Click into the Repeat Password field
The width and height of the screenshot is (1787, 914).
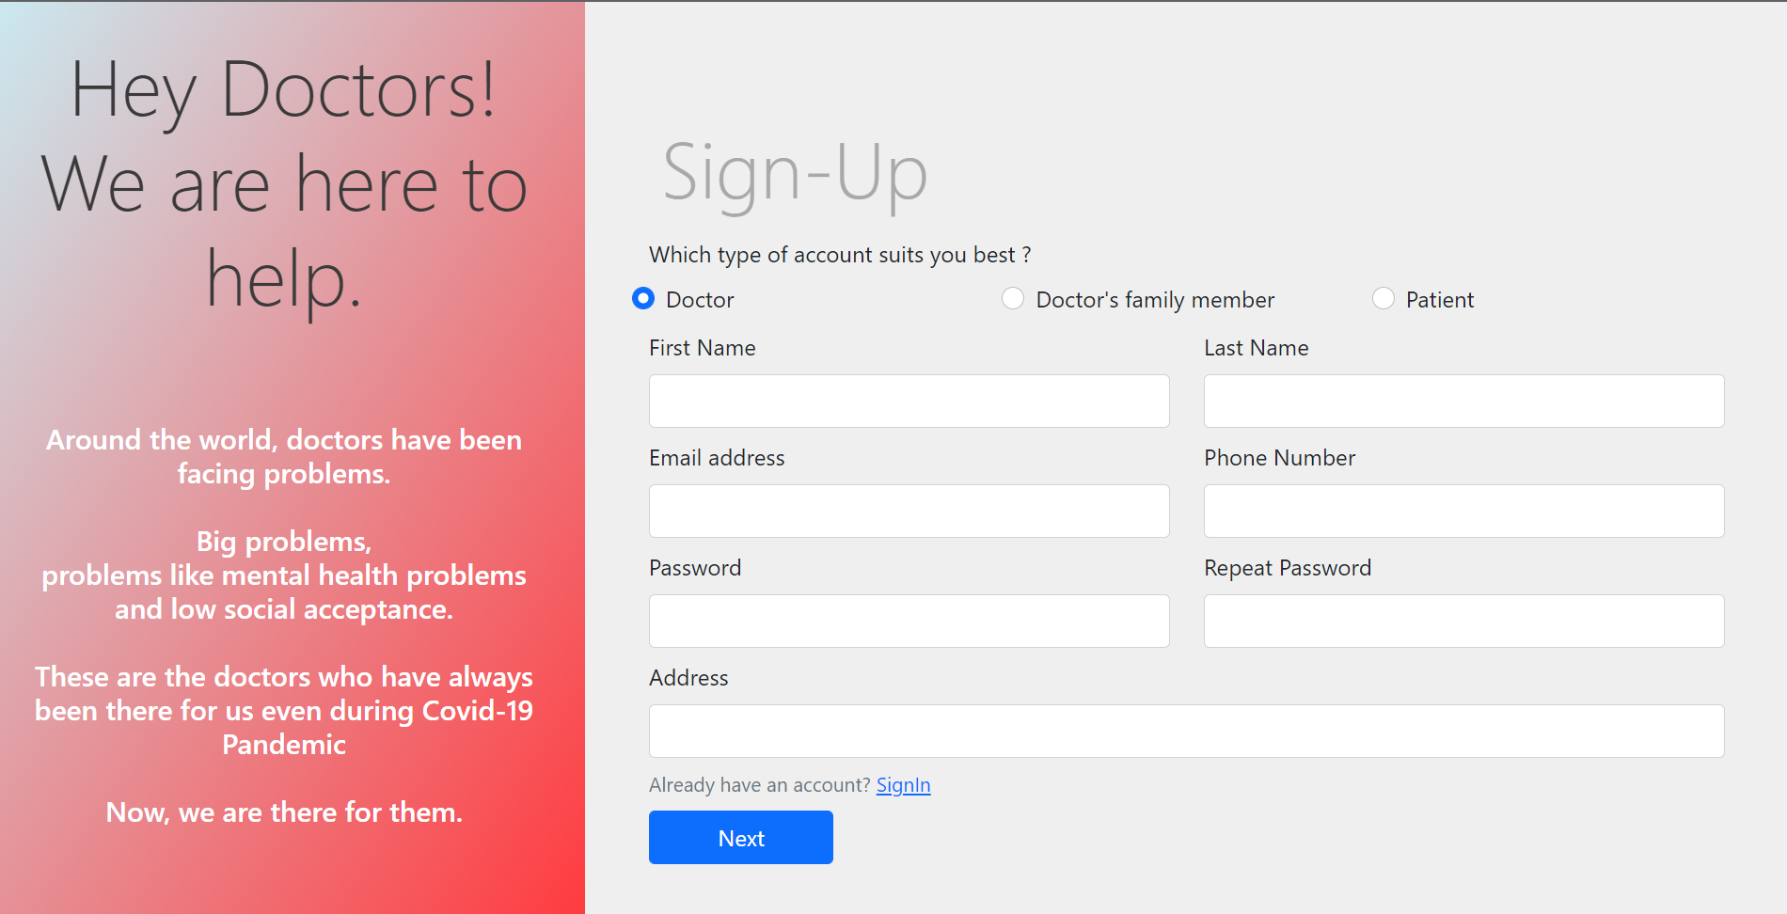point(1464,622)
